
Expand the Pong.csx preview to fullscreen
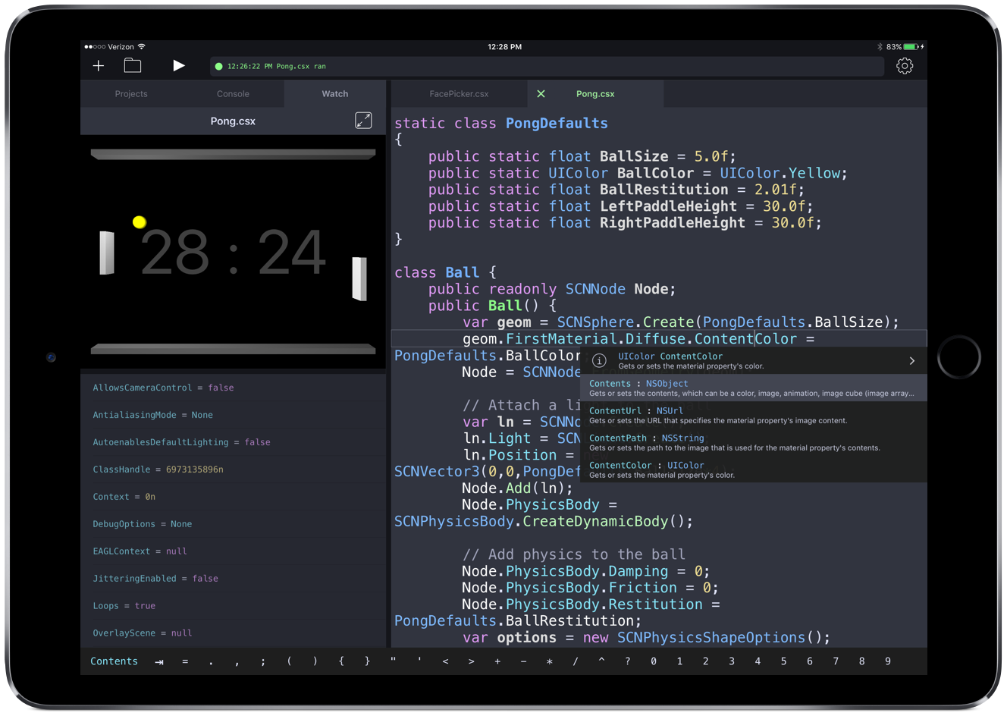[363, 120]
